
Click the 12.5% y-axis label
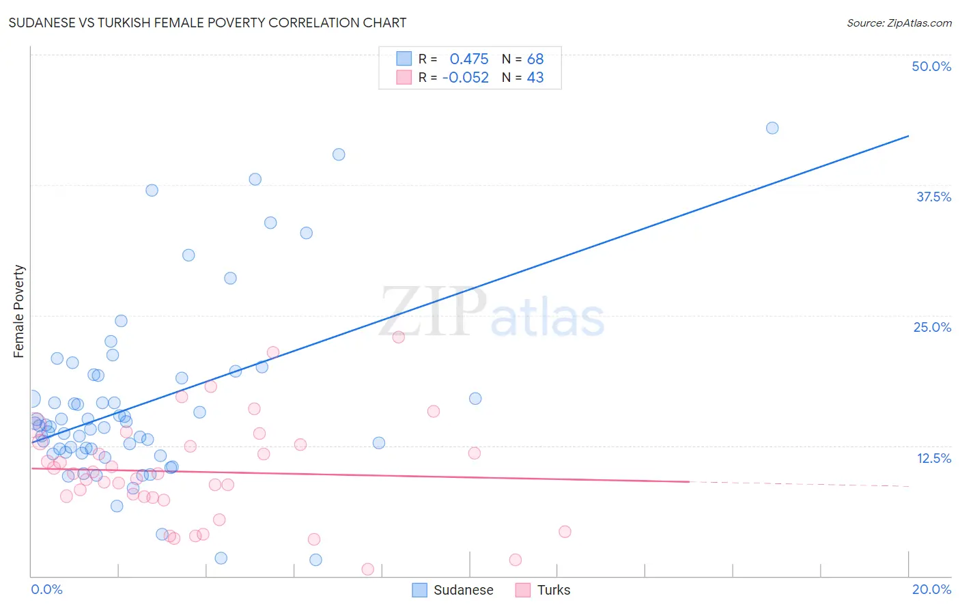click(933, 458)
